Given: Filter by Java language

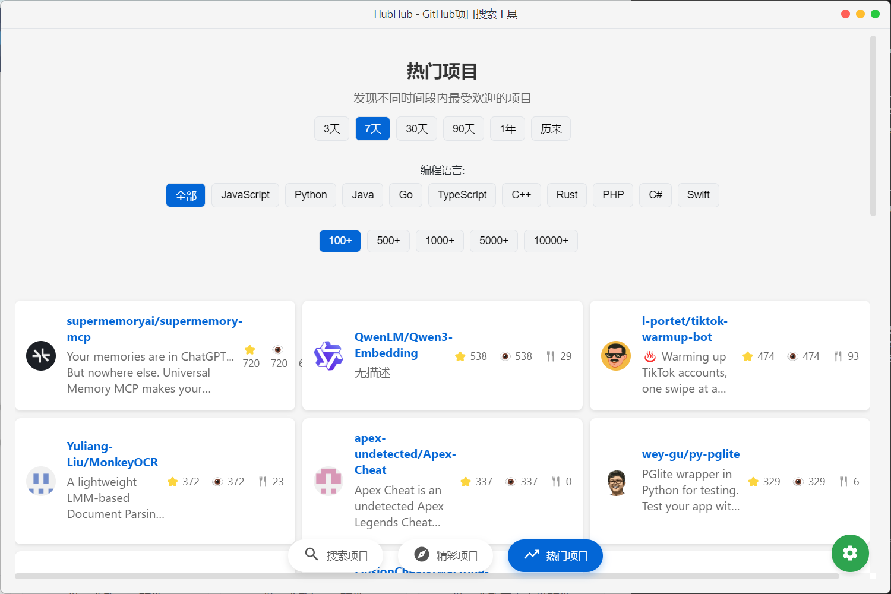Looking at the screenshot, I should [x=362, y=195].
